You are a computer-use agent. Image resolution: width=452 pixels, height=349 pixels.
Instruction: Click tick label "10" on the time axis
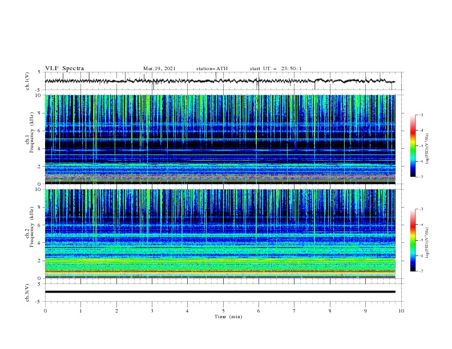[401, 311]
